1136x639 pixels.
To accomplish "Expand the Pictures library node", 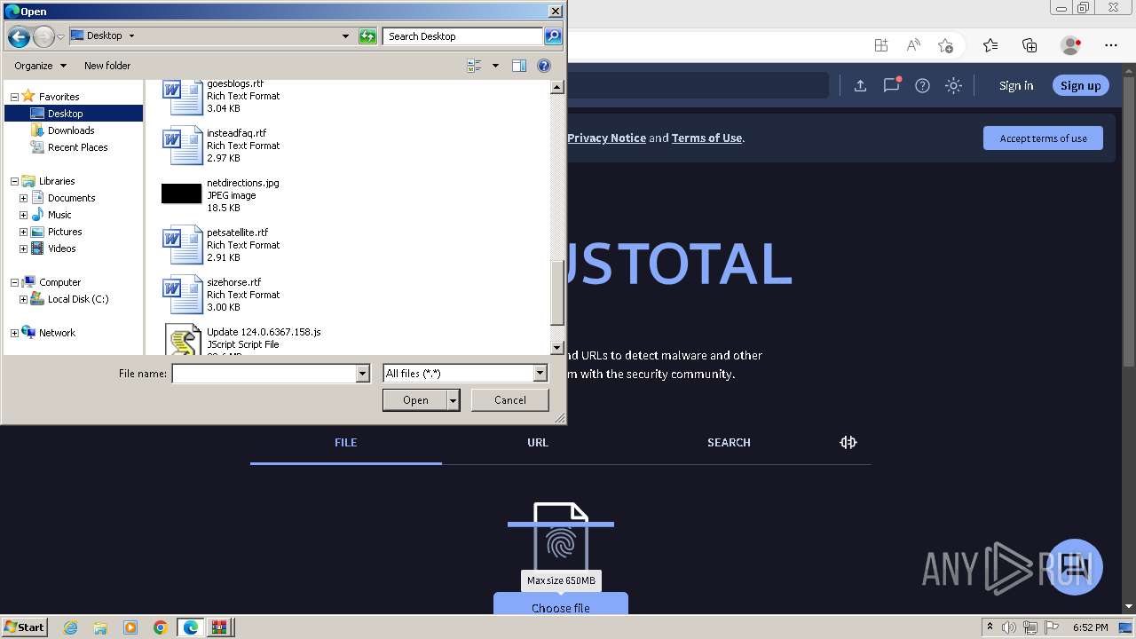I will coord(23,232).
